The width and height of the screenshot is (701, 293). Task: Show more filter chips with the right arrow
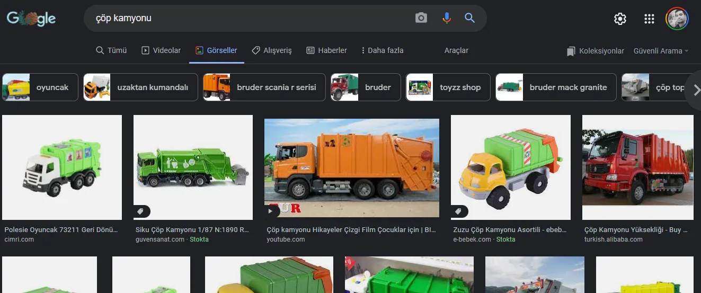coord(694,90)
